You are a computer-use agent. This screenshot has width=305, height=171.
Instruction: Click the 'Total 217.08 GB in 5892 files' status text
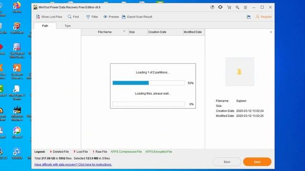point(53,158)
